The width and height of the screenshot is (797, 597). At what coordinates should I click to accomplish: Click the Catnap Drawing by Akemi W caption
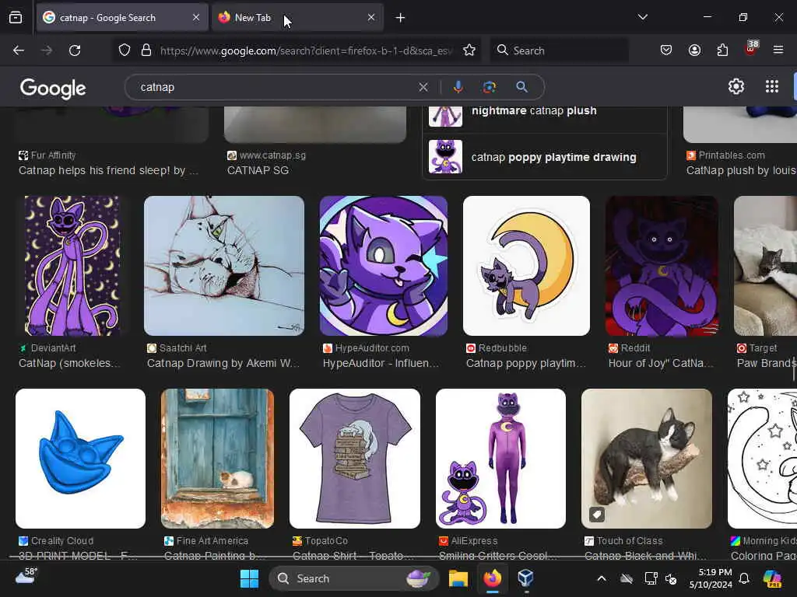click(x=223, y=364)
